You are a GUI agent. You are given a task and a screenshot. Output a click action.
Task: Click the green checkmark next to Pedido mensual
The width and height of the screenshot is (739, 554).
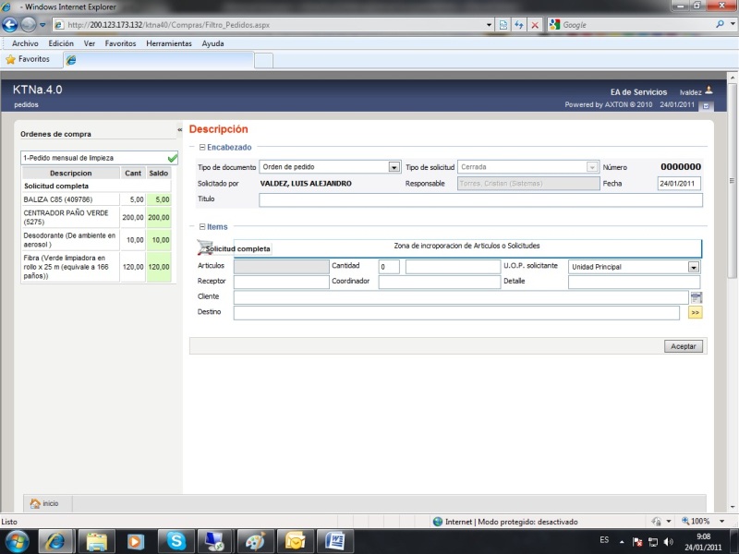pyautogui.click(x=172, y=158)
